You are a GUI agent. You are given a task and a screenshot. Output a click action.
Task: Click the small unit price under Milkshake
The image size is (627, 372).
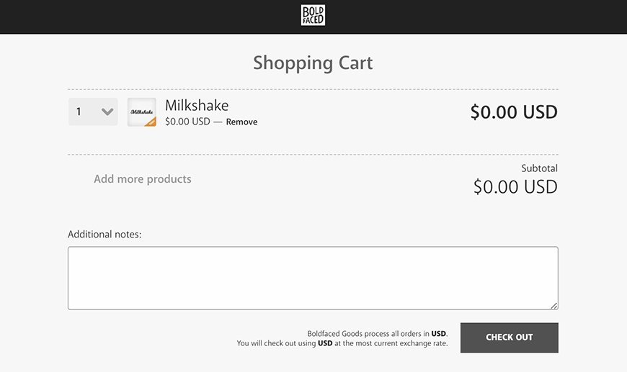coord(187,122)
